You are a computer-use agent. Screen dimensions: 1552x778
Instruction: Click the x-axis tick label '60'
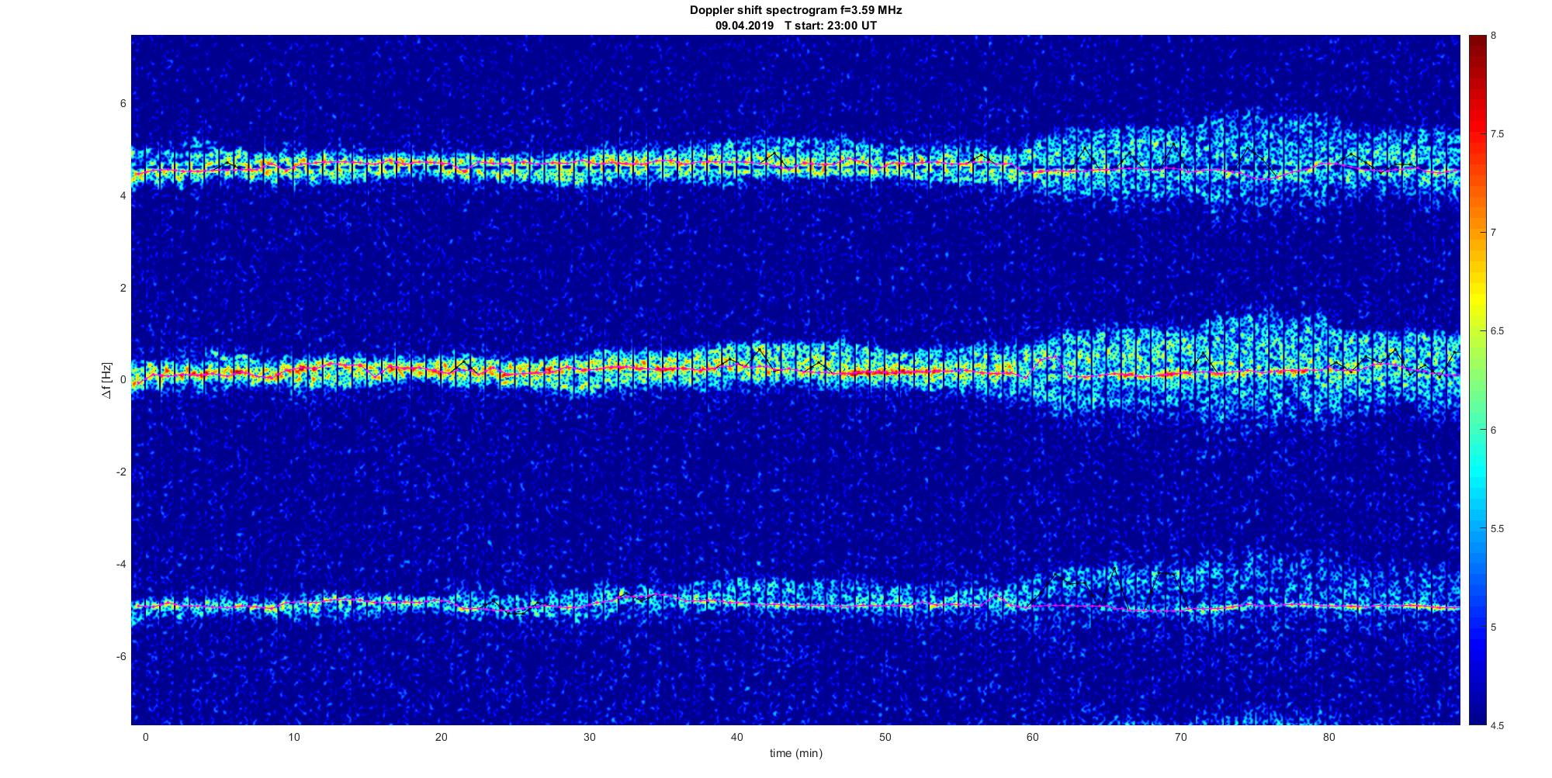coord(1033,737)
